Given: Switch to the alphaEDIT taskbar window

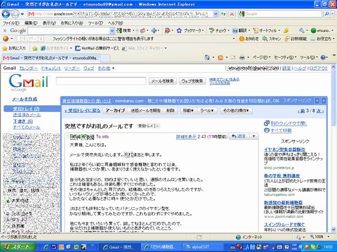Looking at the screenshot, I should coord(202,247).
